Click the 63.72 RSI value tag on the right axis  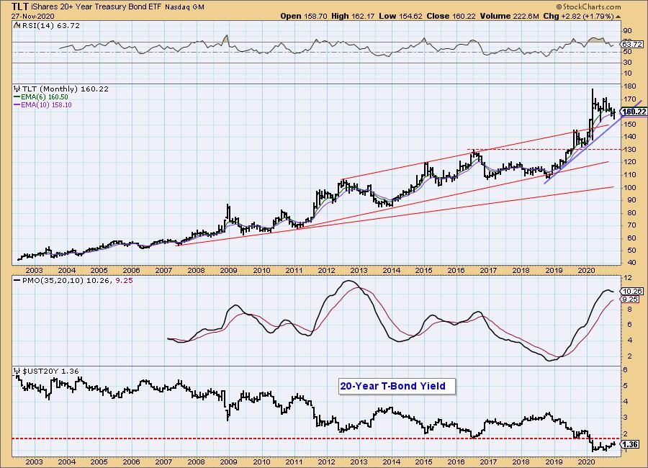632,44
